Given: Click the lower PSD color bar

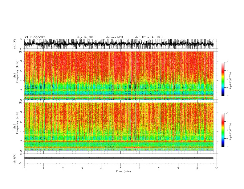Looking at the screenshot, I should tap(223, 130).
